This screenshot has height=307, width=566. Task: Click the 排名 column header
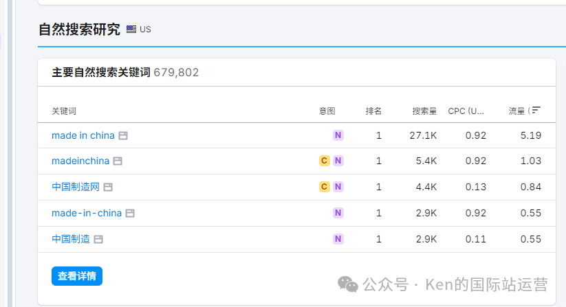coord(373,111)
